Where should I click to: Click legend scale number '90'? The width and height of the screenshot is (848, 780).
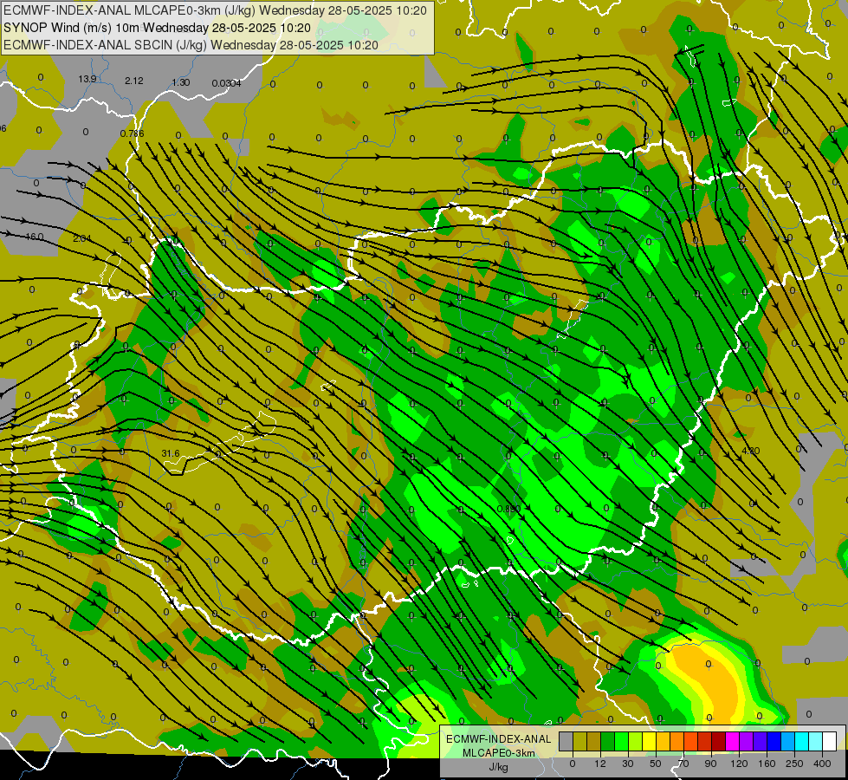click(x=710, y=764)
